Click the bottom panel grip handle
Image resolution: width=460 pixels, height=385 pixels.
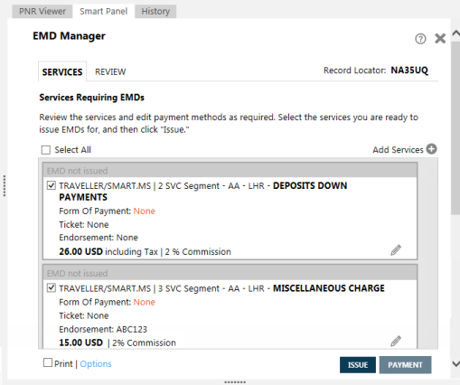[x=235, y=382]
